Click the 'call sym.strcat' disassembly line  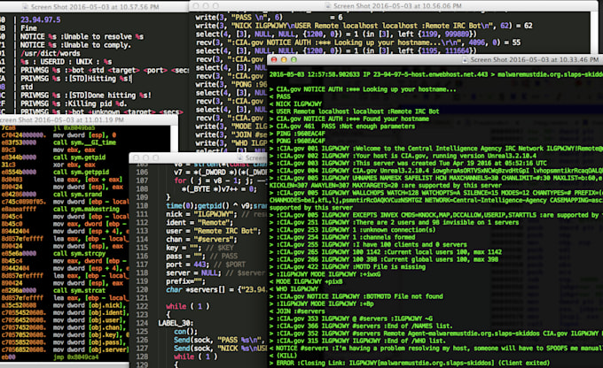pyautogui.click(x=79, y=290)
